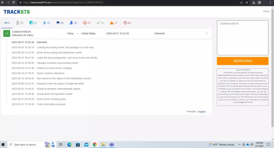Click 'Order information received' event

(x=51, y=104)
